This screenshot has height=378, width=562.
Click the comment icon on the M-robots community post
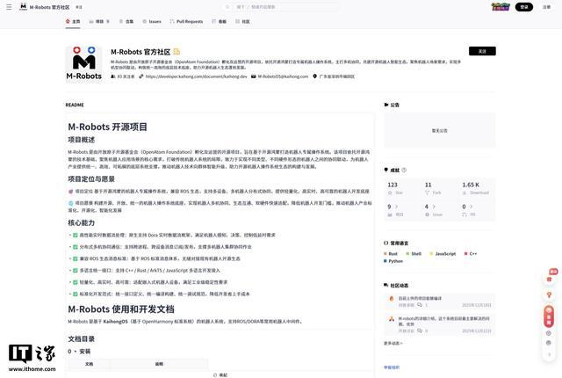point(420,331)
